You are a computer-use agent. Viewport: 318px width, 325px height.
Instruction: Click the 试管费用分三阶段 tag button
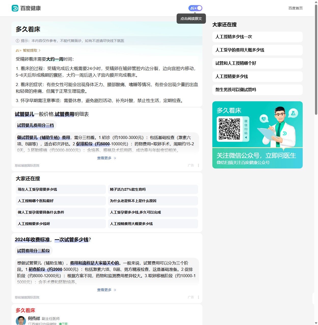coord(33,251)
